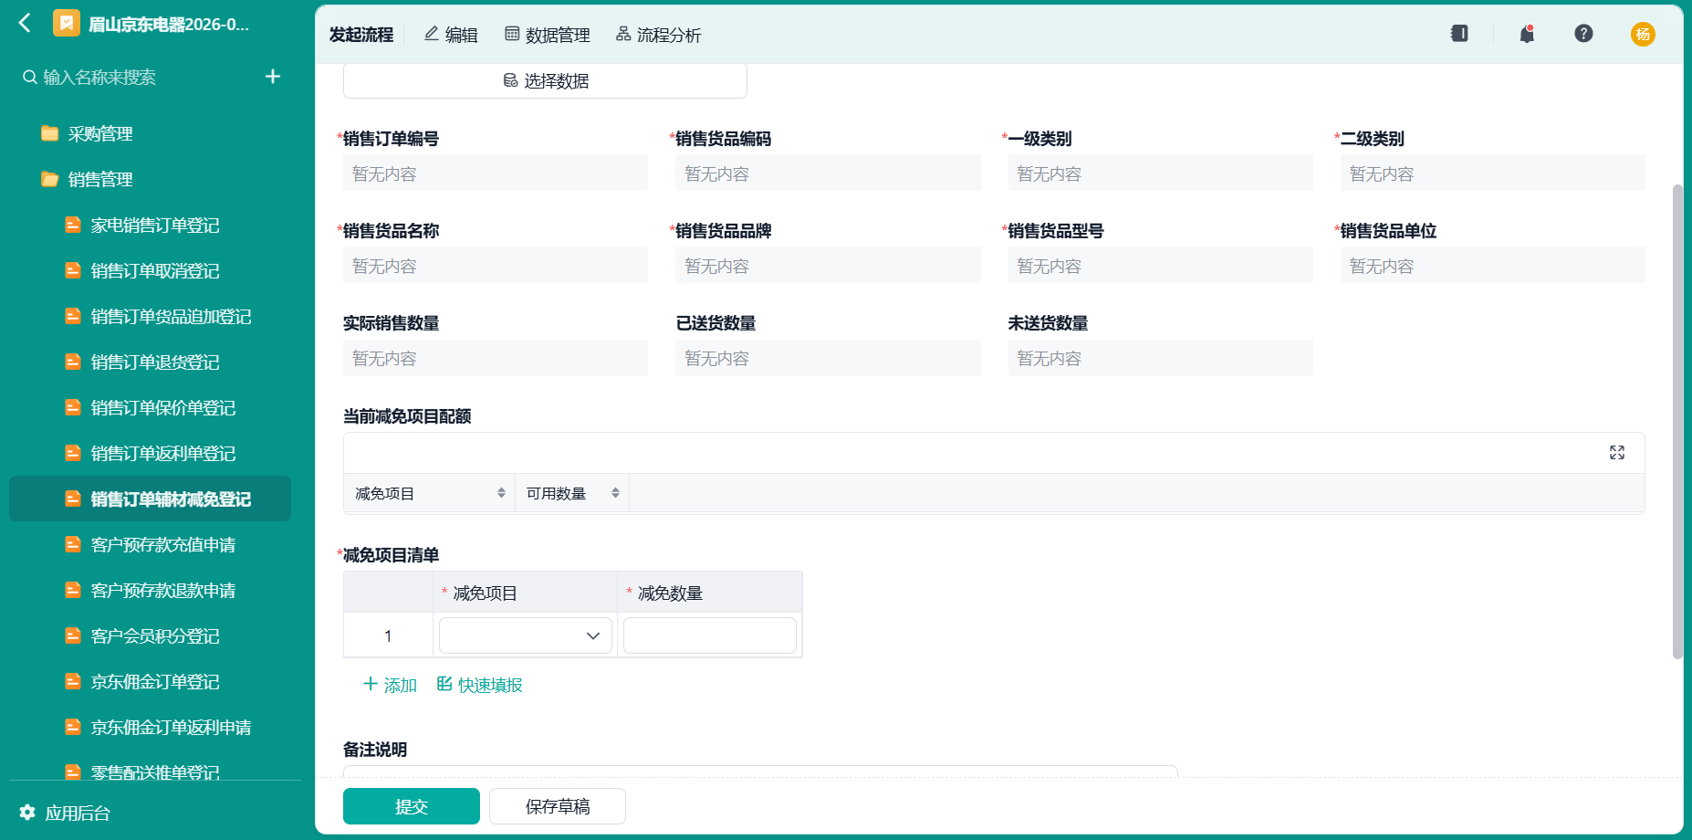Click 减免数量 input in row 1
Viewport: 1692px width, 840px height.
click(710, 635)
